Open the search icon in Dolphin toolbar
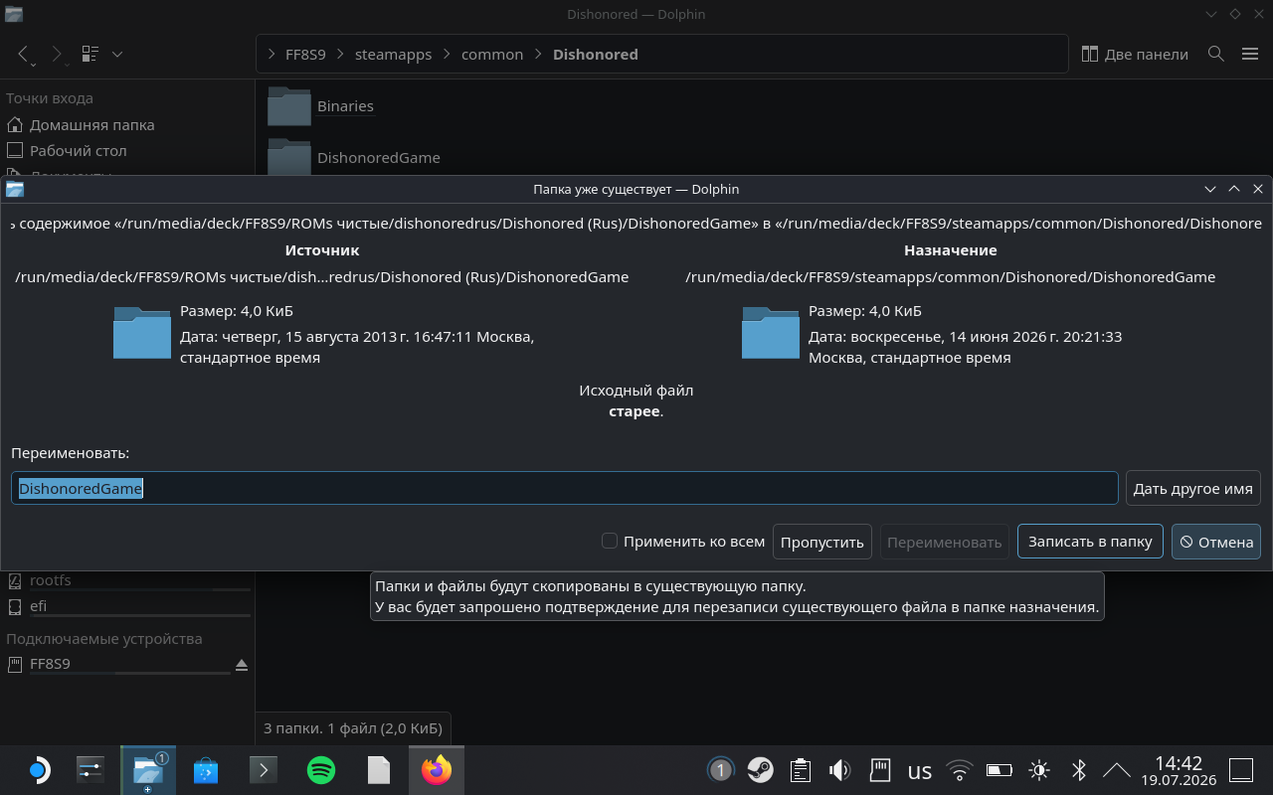The image size is (1273, 795). [x=1215, y=54]
